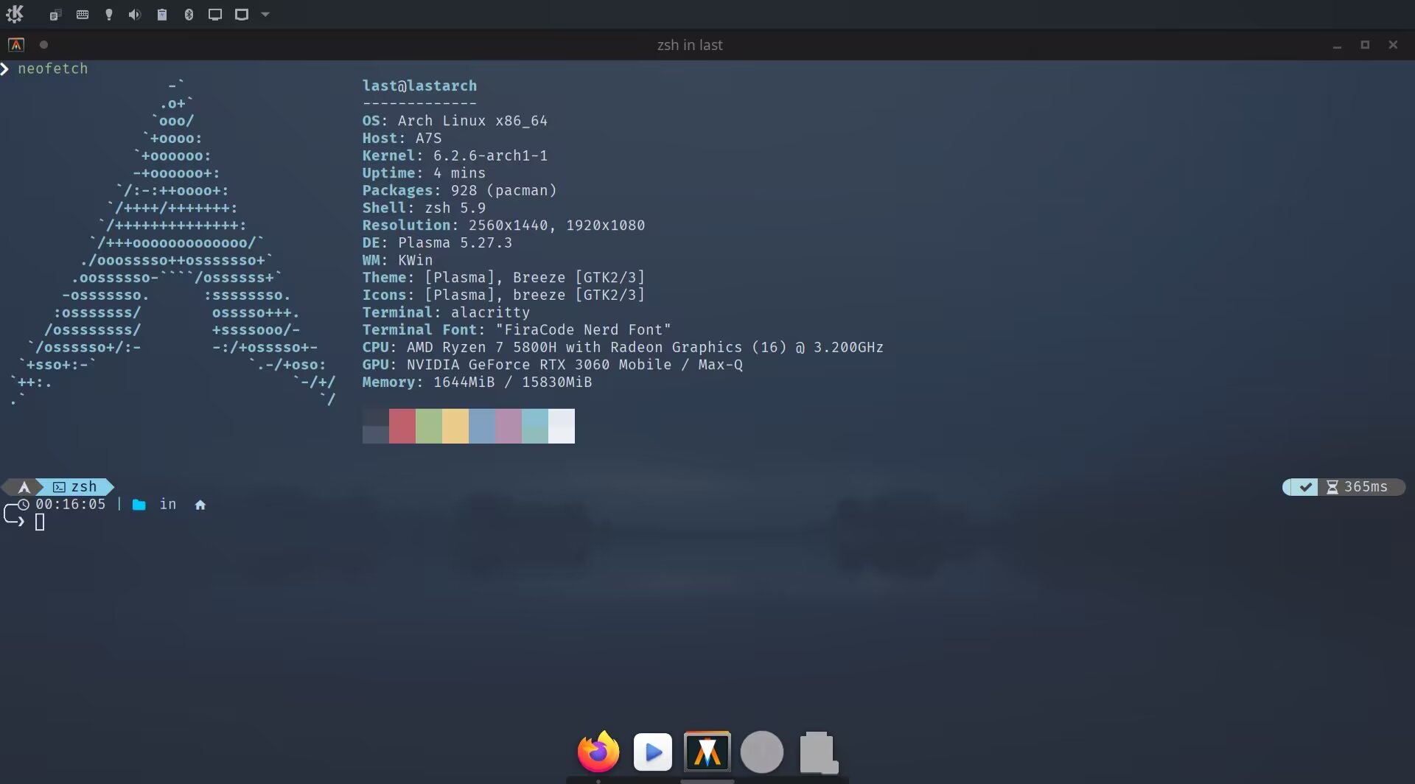Click the first monitor icon in top panel
The height and width of the screenshot is (784, 1415).
click(x=215, y=15)
